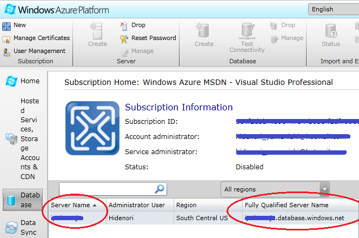359x238 pixels.
Task: Click the Server Drop label
Action: coord(138,25)
